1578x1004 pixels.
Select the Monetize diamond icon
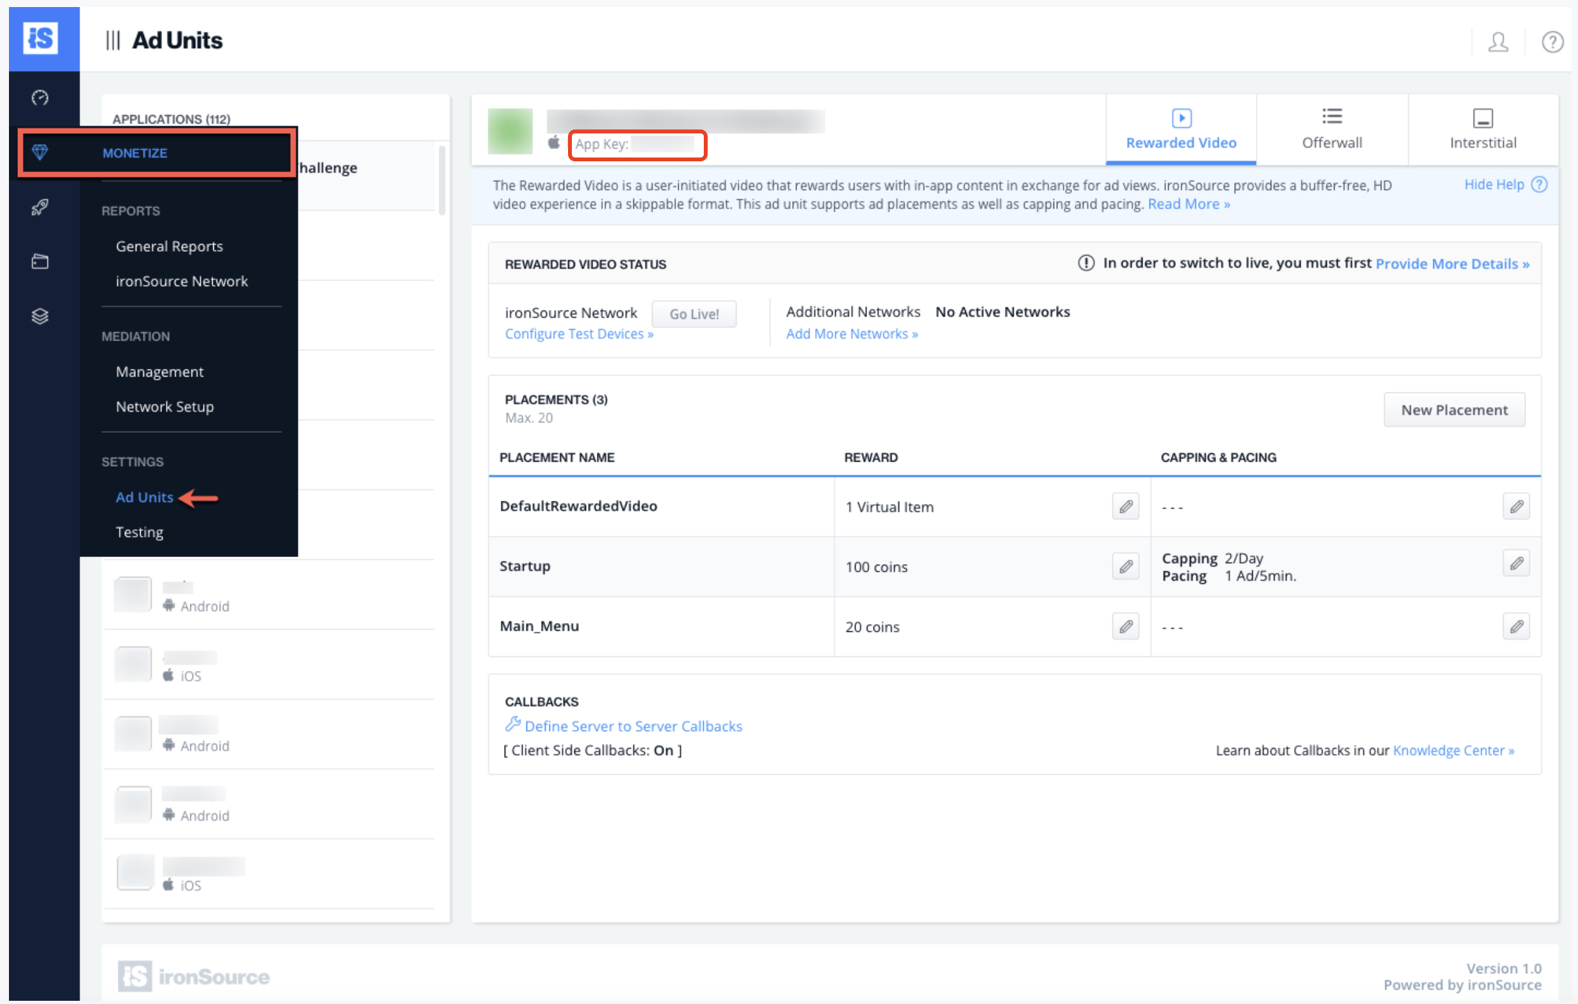pyautogui.click(x=40, y=152)
